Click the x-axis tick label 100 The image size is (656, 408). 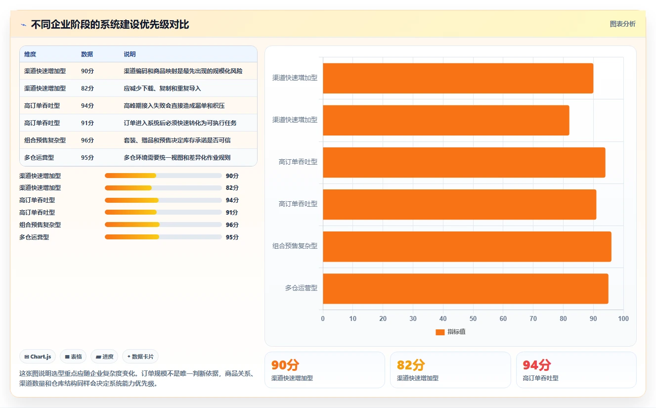[623, 318]
